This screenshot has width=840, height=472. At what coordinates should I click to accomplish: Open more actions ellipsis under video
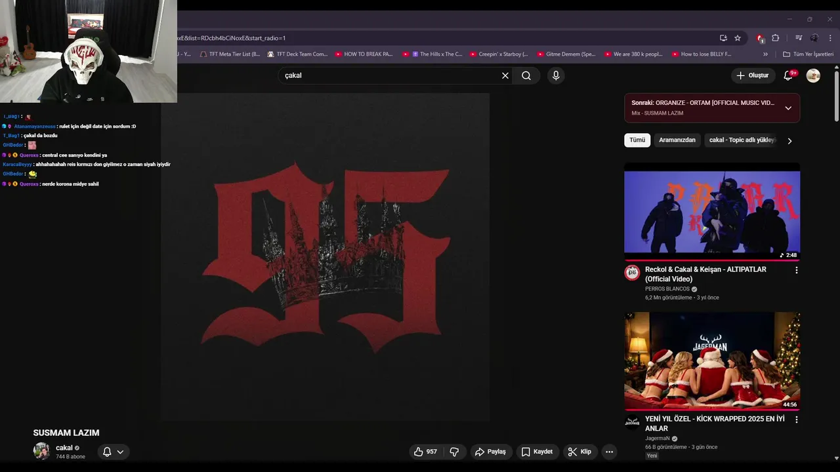pyautogui.click(x=610, y=452)
